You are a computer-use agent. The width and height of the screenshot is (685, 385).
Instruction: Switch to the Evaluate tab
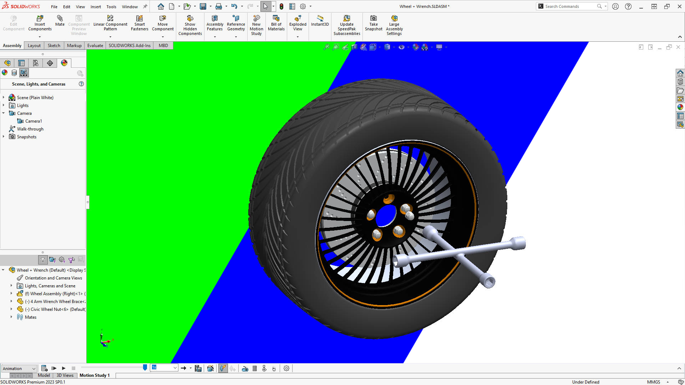(95, 45)
